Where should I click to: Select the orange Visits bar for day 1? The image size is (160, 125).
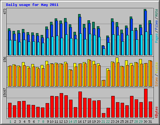point(10,76)
